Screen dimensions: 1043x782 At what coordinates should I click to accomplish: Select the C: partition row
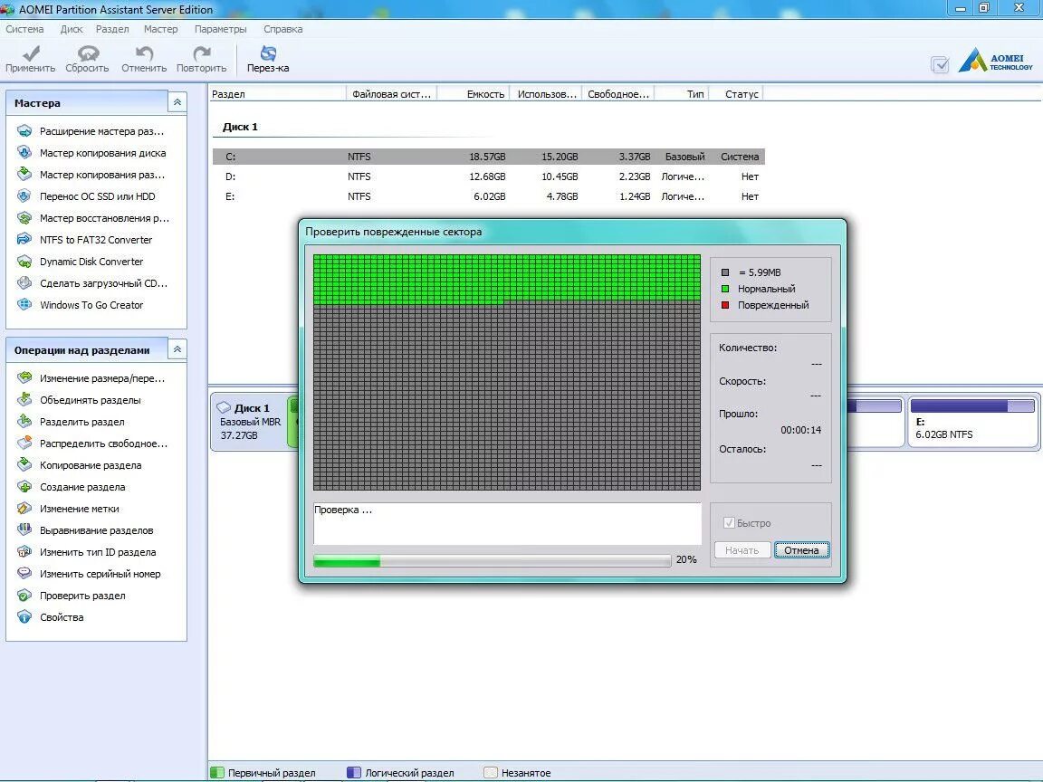(488, 157)
